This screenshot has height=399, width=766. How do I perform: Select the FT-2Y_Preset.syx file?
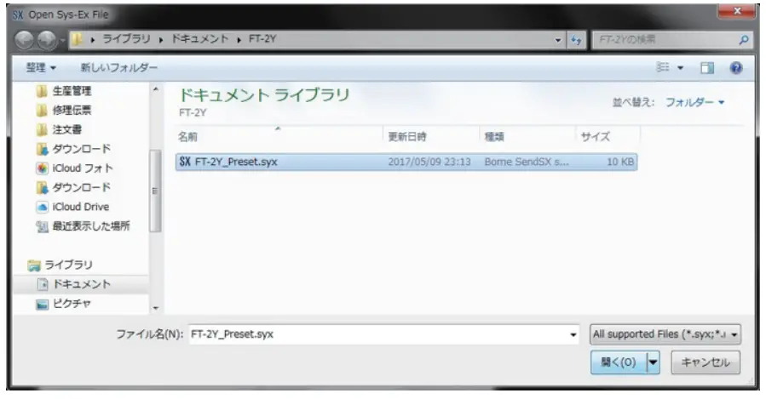click(x=406, y=162)
